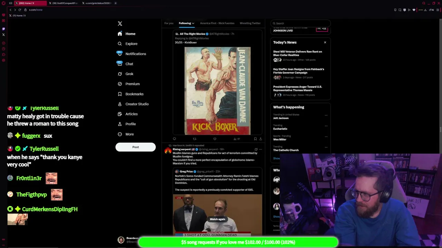Open options for Jett Jackson trend
This screenshot has width=442, height=248.
click(326, 115)
